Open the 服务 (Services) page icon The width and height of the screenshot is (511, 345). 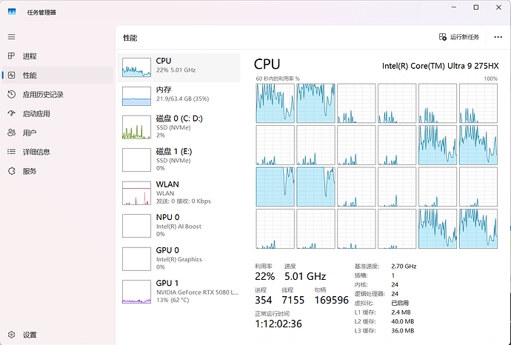pyautogui.click(x=11, y=171)
